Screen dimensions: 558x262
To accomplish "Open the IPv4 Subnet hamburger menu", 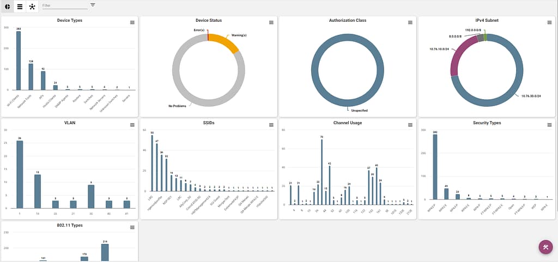I will [x=550, y=22].
